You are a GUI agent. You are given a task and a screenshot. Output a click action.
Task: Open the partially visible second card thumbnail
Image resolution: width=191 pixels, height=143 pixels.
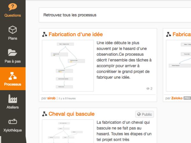(179, 65)
